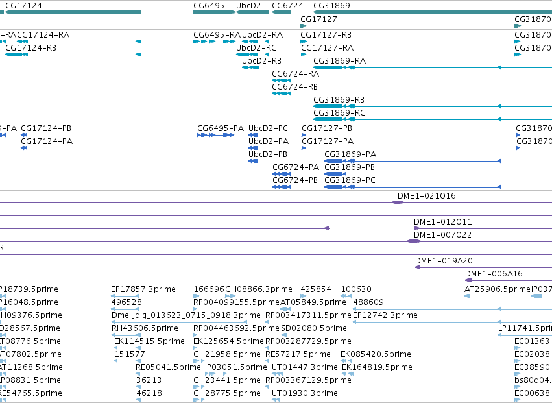Screen dimensions: 552x403
Task: Click EST UT01930.3prime
Action: click(305, 393)
